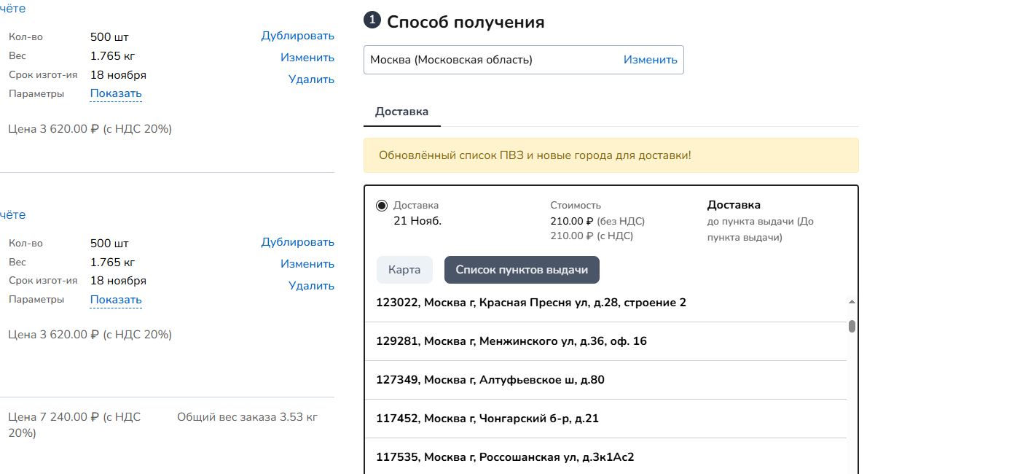This screenshot has height=474, width=1020.
Task: Open the Карта view of pickup points
Action: (404, 269)
